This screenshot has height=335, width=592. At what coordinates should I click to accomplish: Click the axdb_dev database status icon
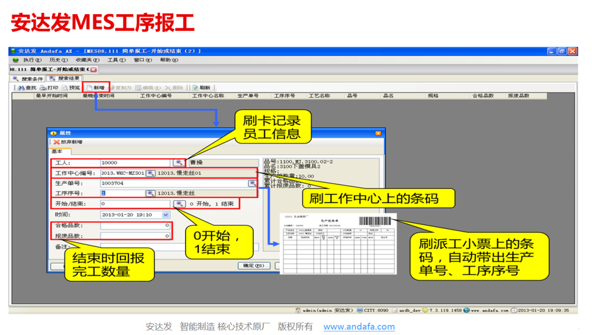(395, 310)
